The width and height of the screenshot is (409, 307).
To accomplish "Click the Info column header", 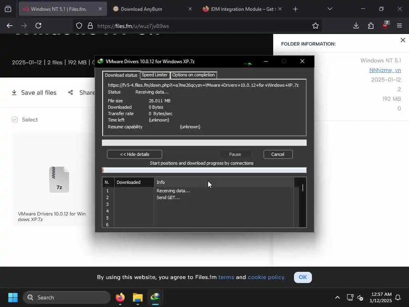I will click(224, 182).
